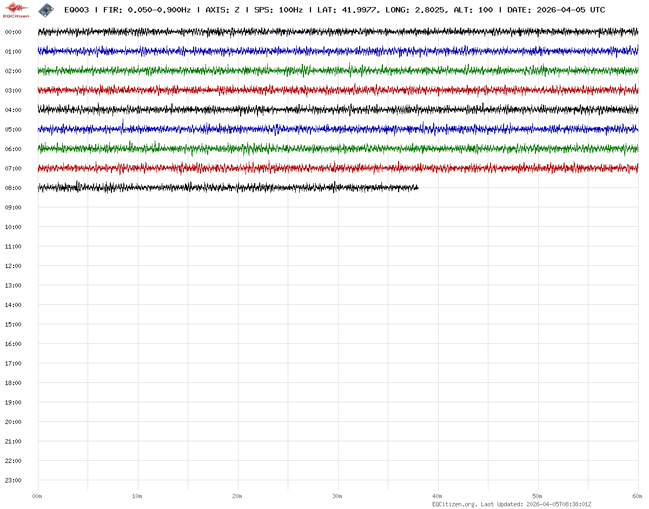This screenshot has height=509, width=649.
Task: Click the 00m mark on the minute axis
Action: click(37, 496)
